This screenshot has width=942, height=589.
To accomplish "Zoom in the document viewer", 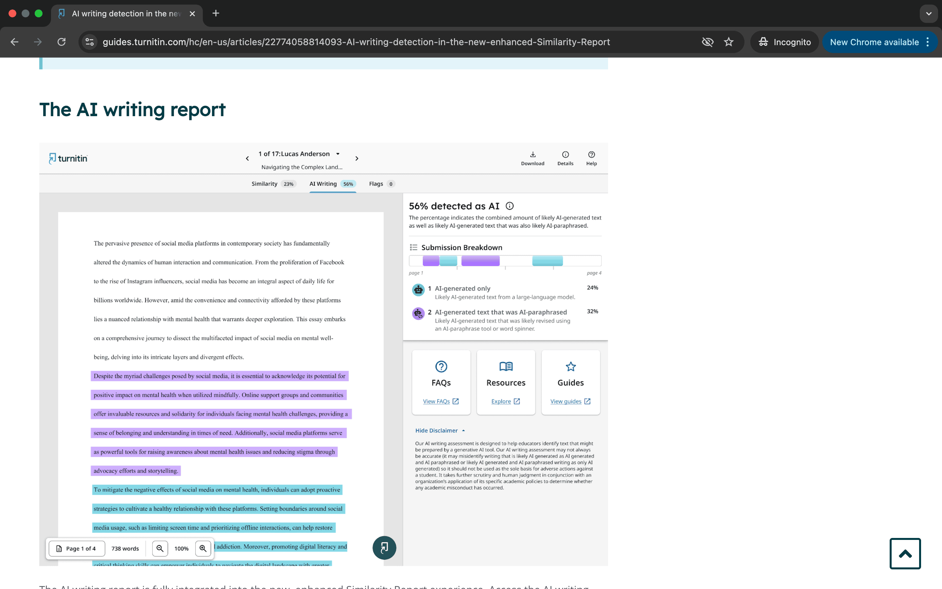I will point(203,548).
